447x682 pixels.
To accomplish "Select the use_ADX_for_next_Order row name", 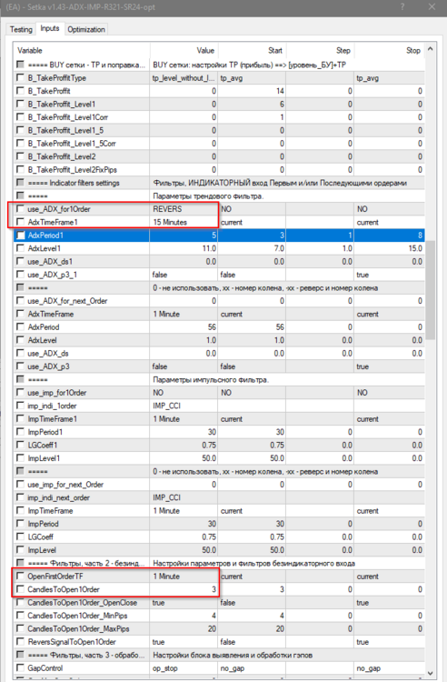I will [67, 301].
